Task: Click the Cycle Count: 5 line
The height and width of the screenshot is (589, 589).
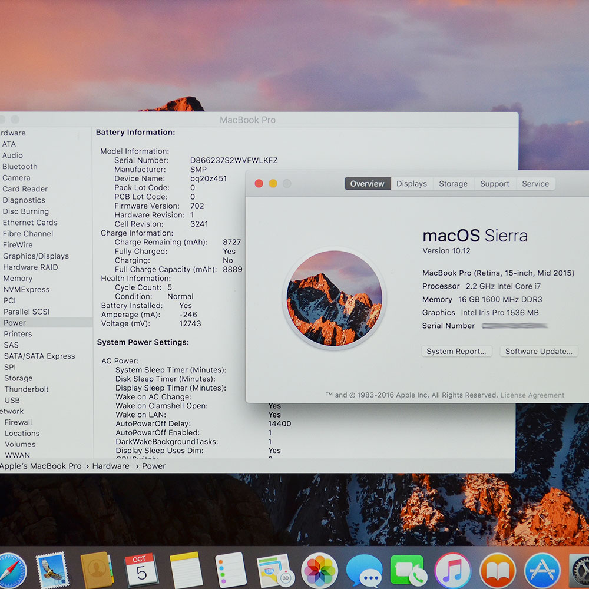Action: tap(143, 287)
